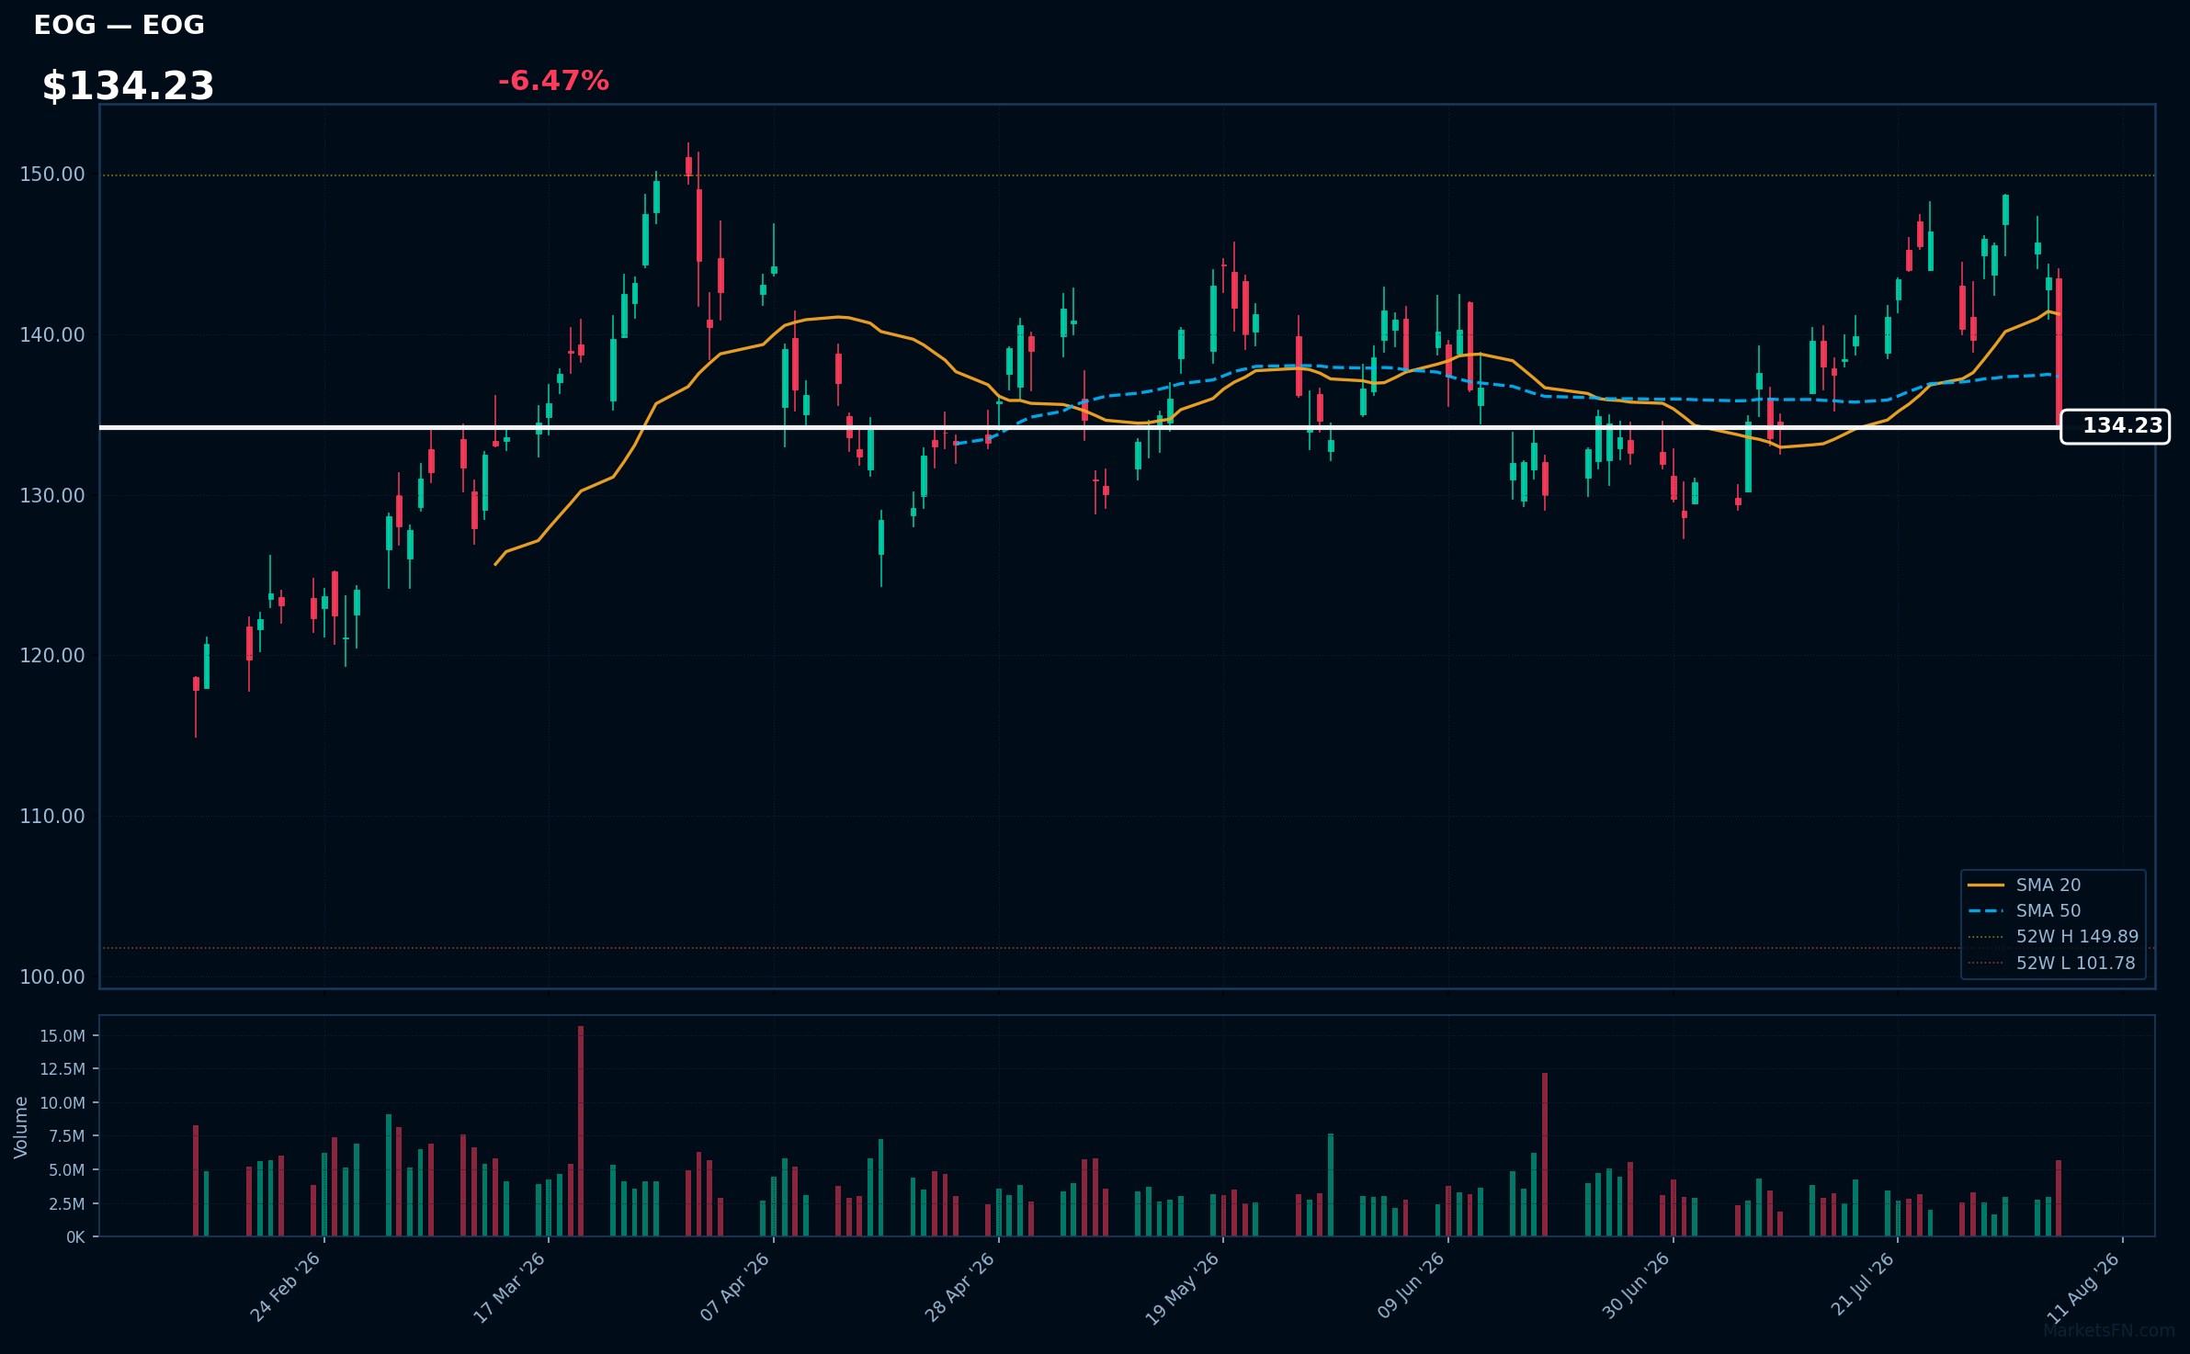Click the $134.23 current price
Screen dimensions: 2190x1354
pyautogui.click(x=128, y=86)
